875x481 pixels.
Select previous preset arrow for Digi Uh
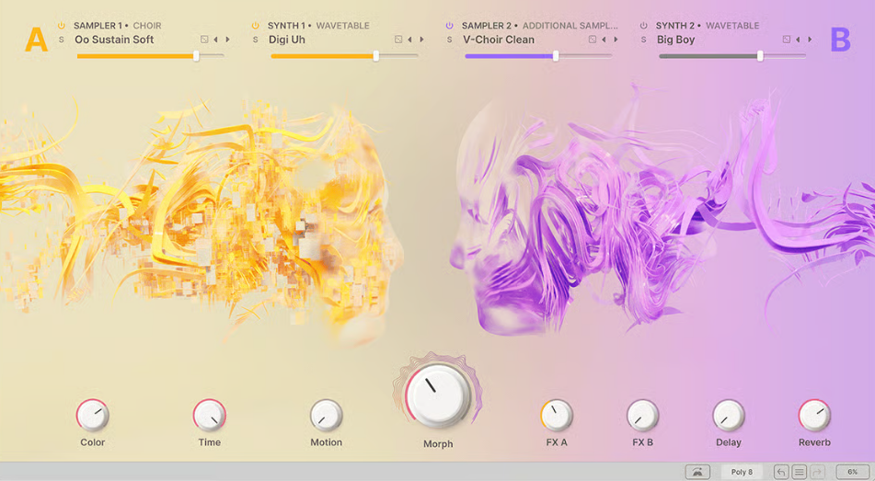[410, 40]
